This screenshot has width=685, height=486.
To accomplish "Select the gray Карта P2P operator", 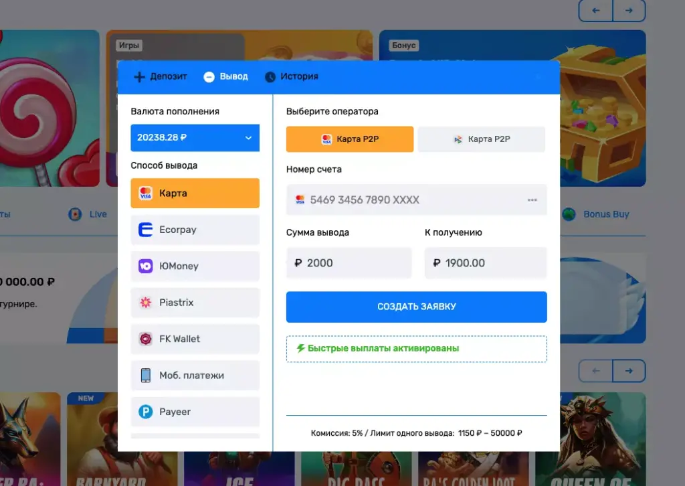I will [482, 139].
